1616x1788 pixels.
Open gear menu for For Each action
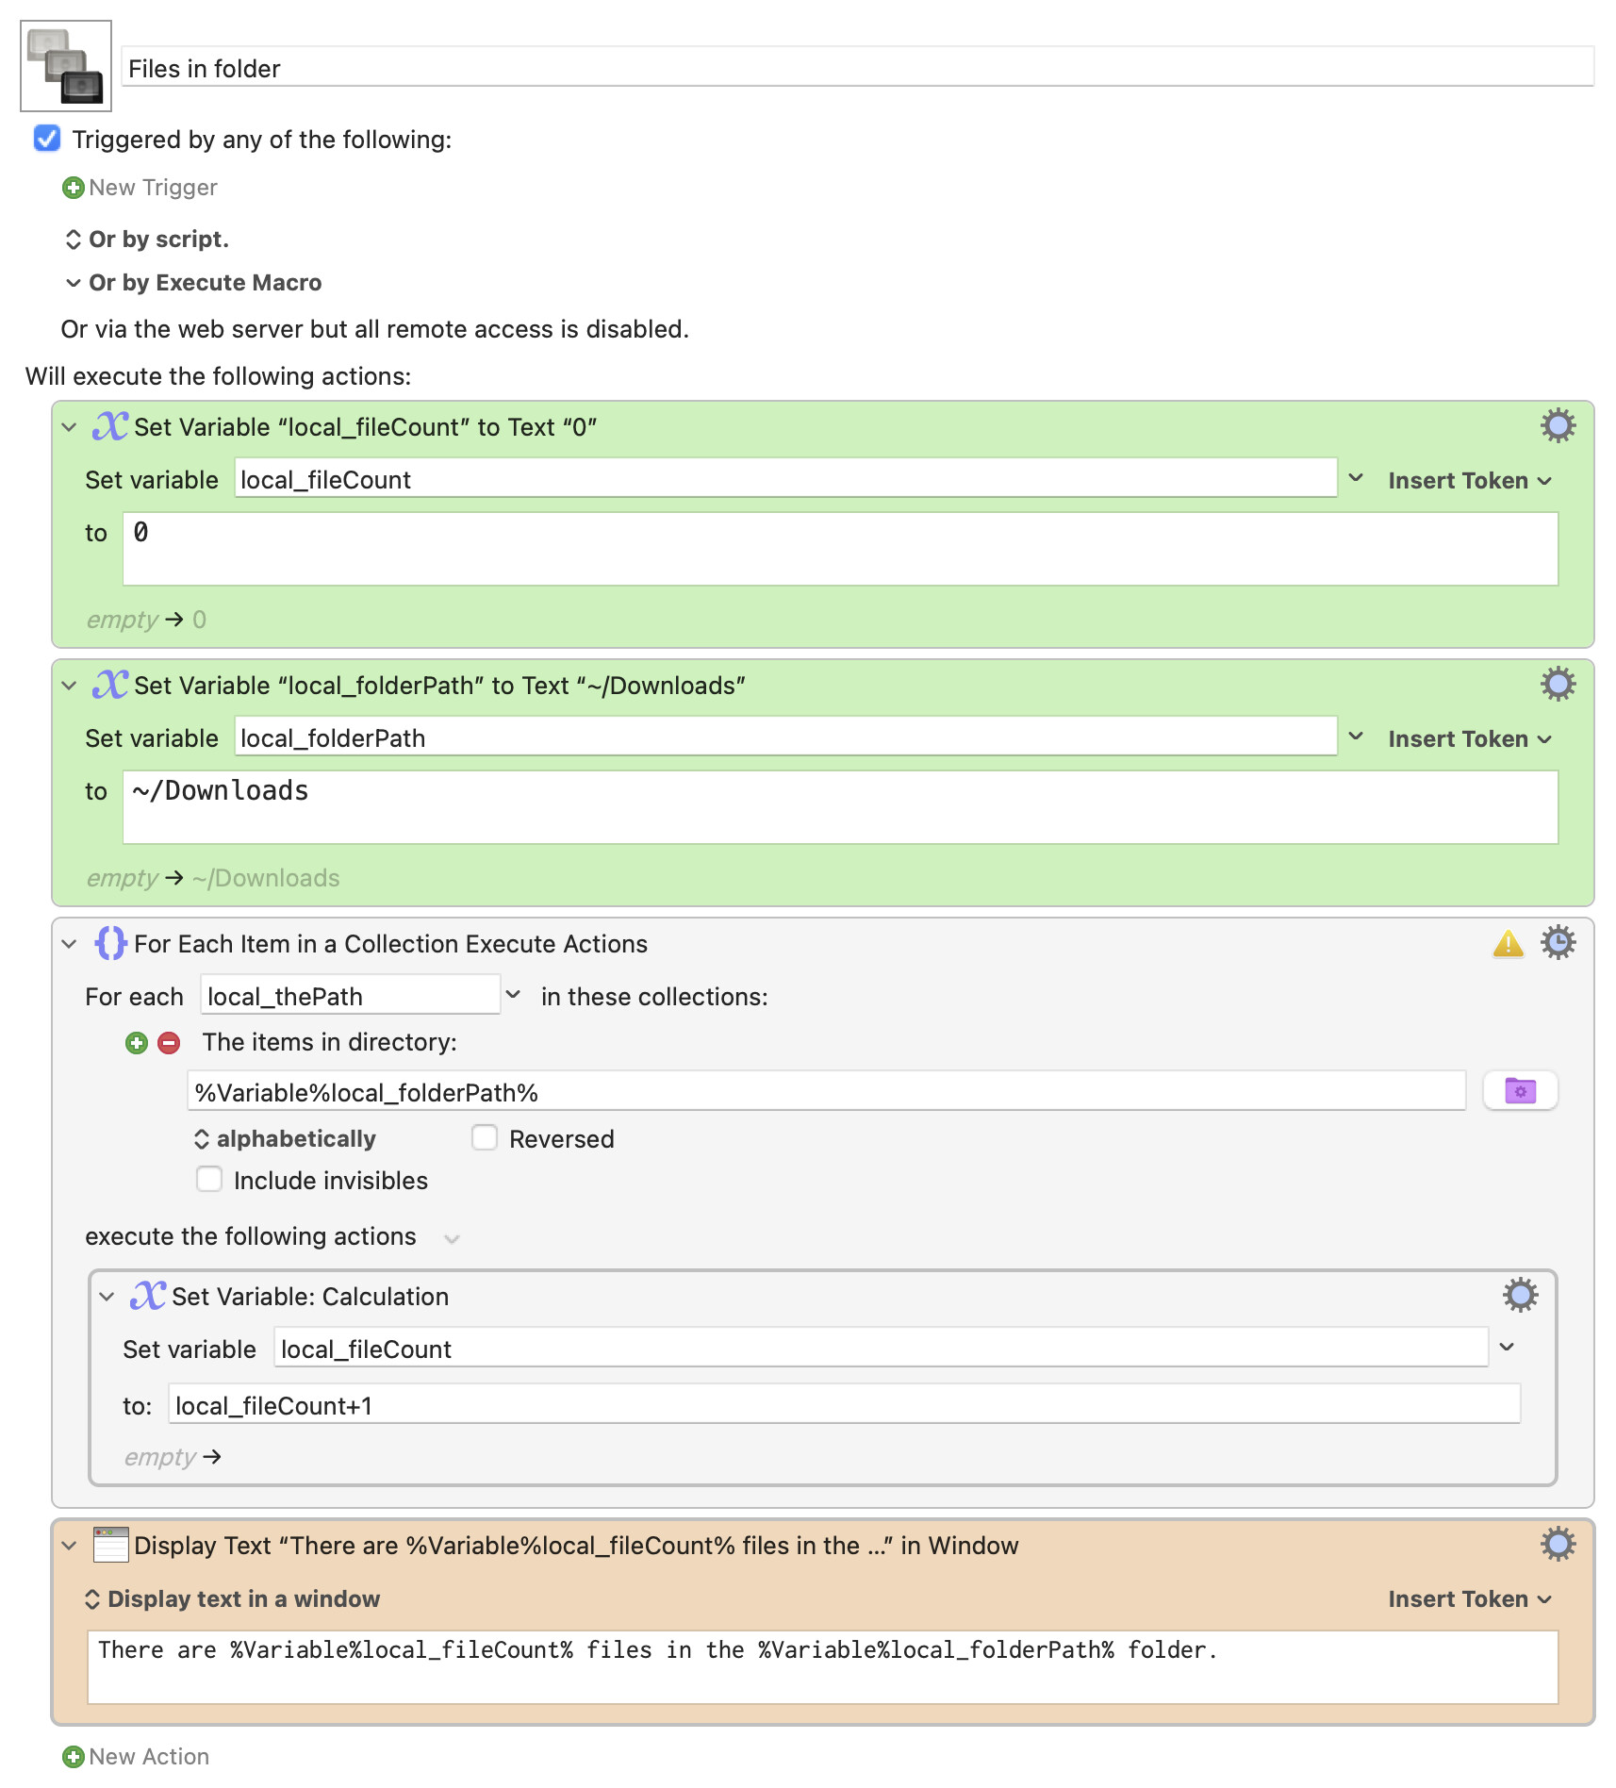pos(1558,943)
